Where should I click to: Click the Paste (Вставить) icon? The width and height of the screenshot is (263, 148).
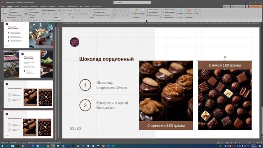coord(5,11)
